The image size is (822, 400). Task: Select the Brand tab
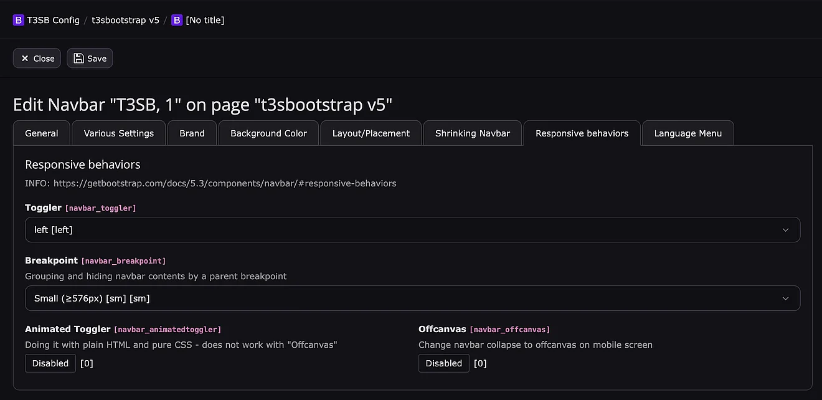(192, 133)
